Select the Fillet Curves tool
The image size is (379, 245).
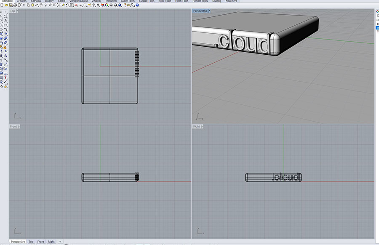[5, 29]
